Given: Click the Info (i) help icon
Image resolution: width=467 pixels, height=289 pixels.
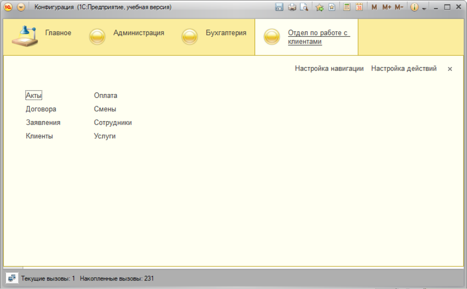Looking at the screenshot, I should click(x=414, y=7).
